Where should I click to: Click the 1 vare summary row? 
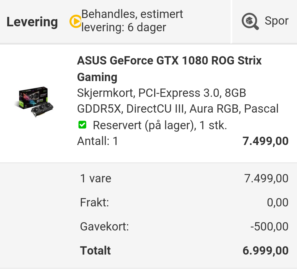184,178
